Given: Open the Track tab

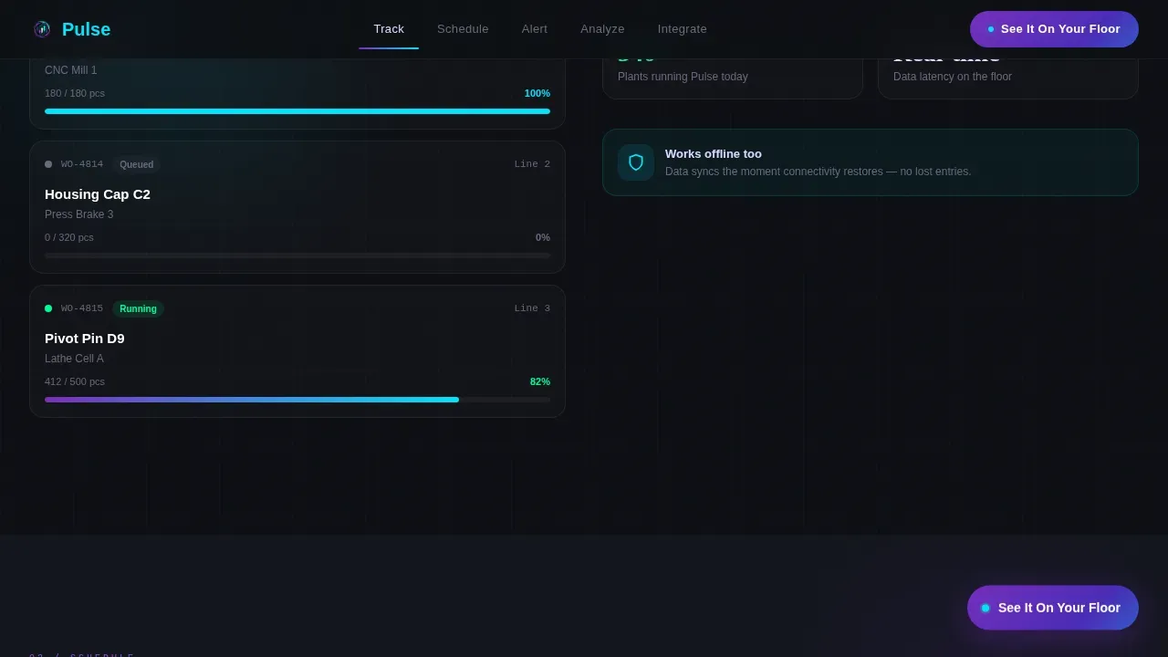Looking at the screenshot, I should tap(389, 29).
